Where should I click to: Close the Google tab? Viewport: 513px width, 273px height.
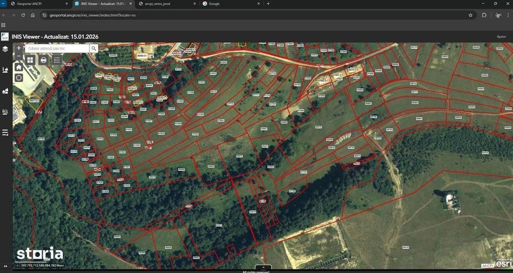click(258, 3)
